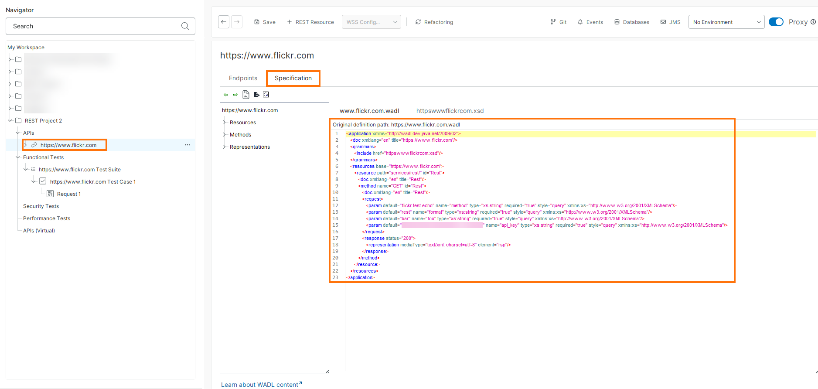Select https://www.flickr.com Test Case 1
This screenshot has width=818, height=389.
(93, 182)
